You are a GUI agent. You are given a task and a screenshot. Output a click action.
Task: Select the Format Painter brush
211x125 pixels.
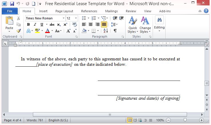pyautogui.click(x=19, y=31)
